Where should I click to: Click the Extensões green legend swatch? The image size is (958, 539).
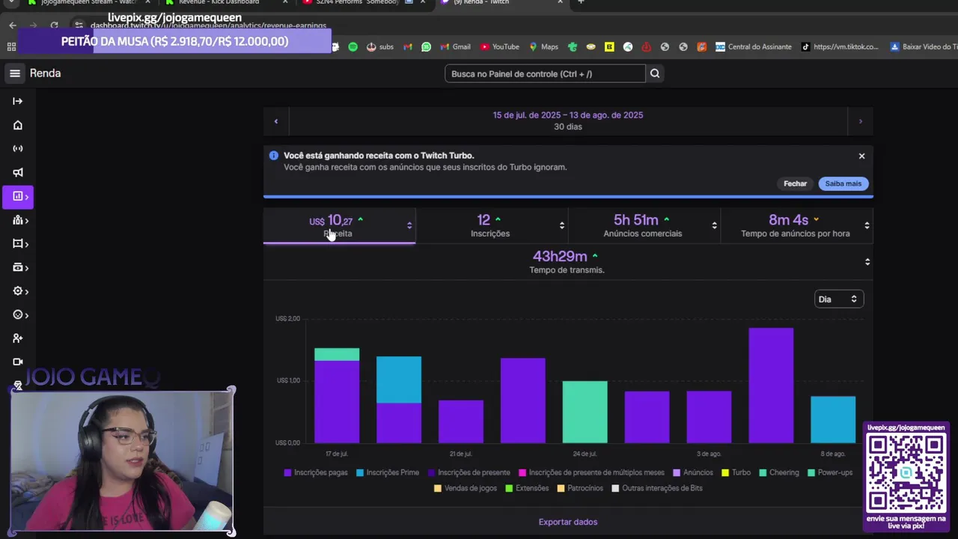[x=509, y=488]
